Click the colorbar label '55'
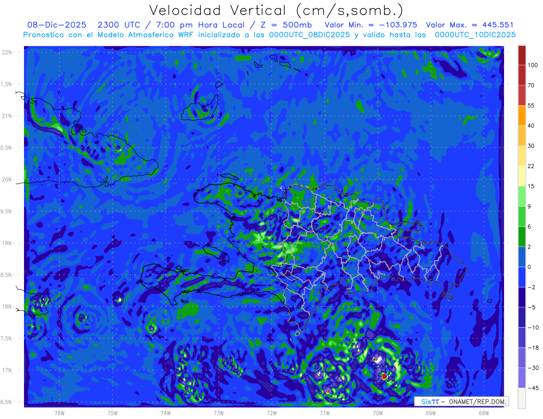 click(531, 105)
